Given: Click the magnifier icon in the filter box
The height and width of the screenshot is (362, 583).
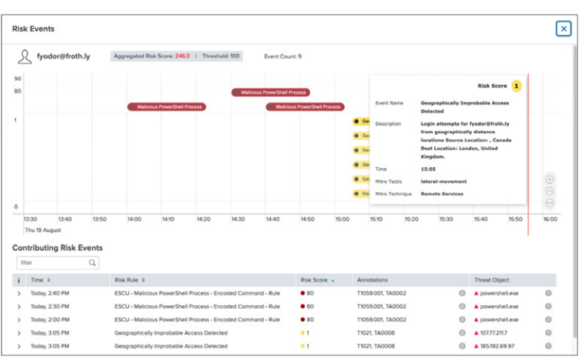Looking at the screenshot, I should click(x=92, y=262).
